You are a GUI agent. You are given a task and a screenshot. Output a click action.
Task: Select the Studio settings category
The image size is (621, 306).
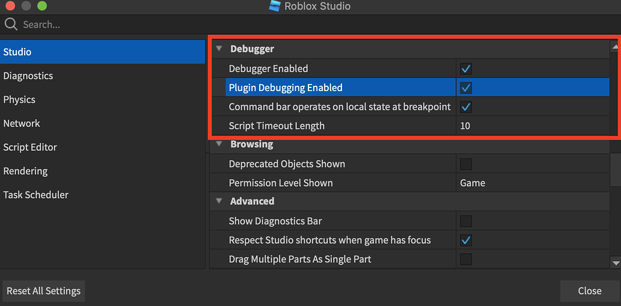pos(103,51)
